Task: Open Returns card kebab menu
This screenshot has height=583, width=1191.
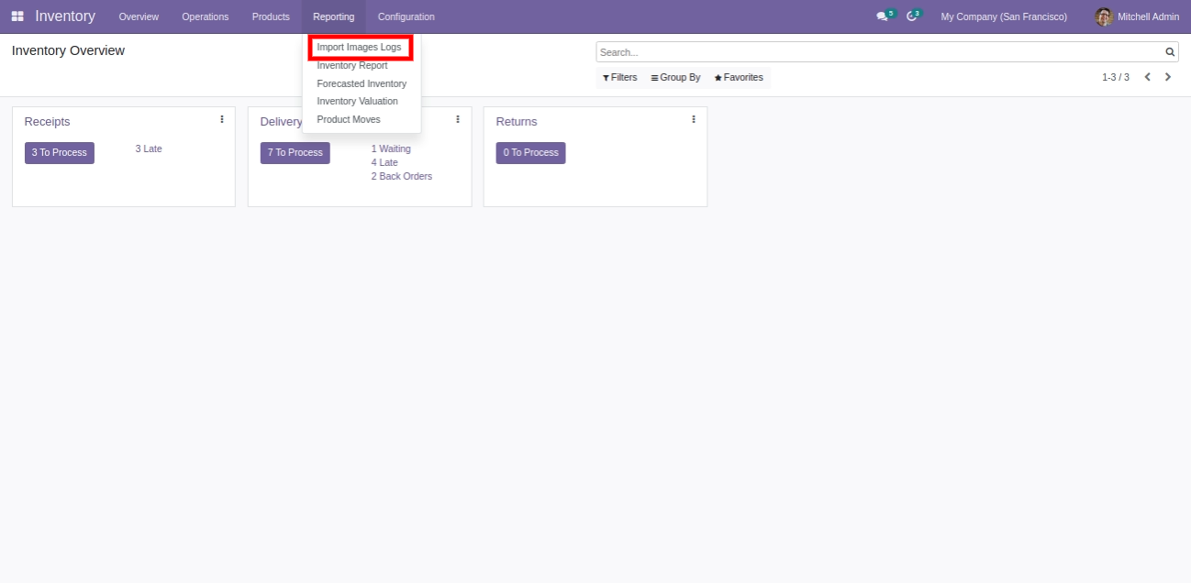Action: 694,119
